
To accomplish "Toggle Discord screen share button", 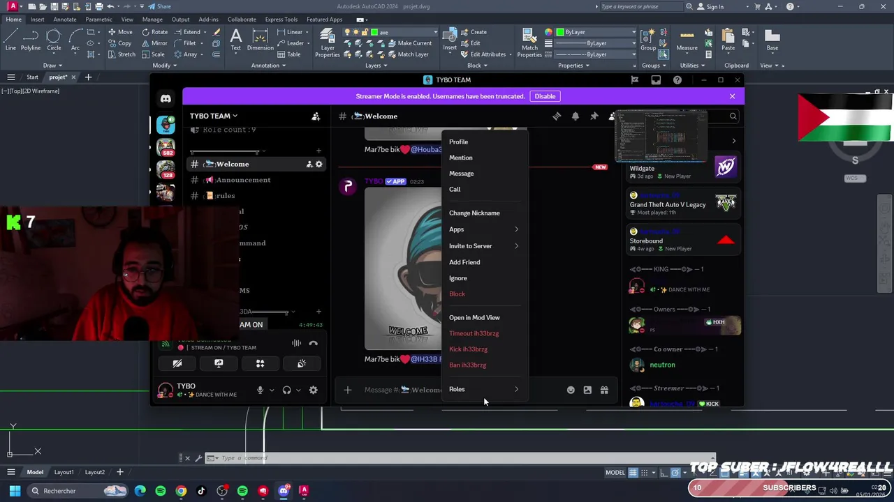I will tap(219, 363).
